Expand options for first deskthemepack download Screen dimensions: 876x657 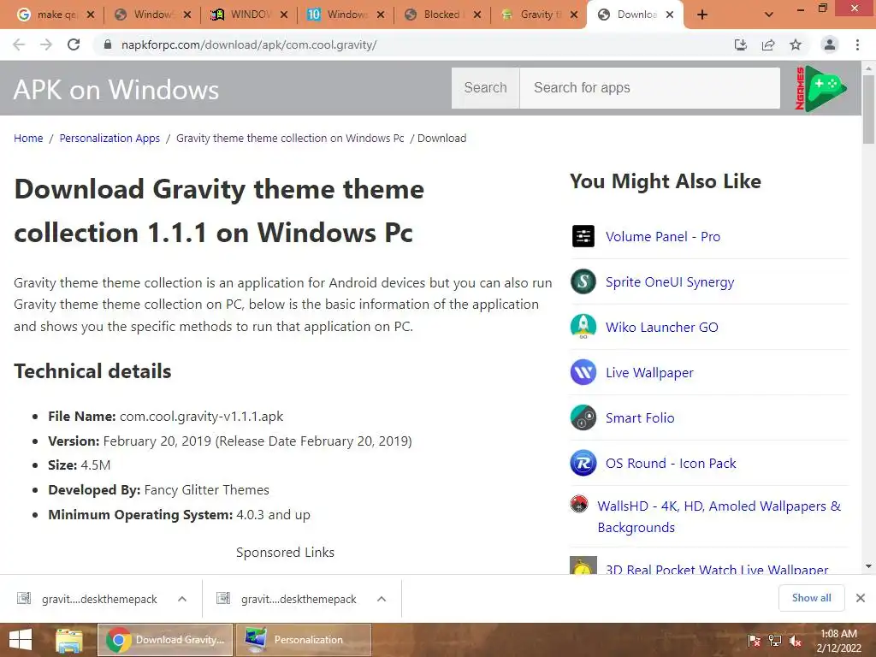tap(182, 599)
